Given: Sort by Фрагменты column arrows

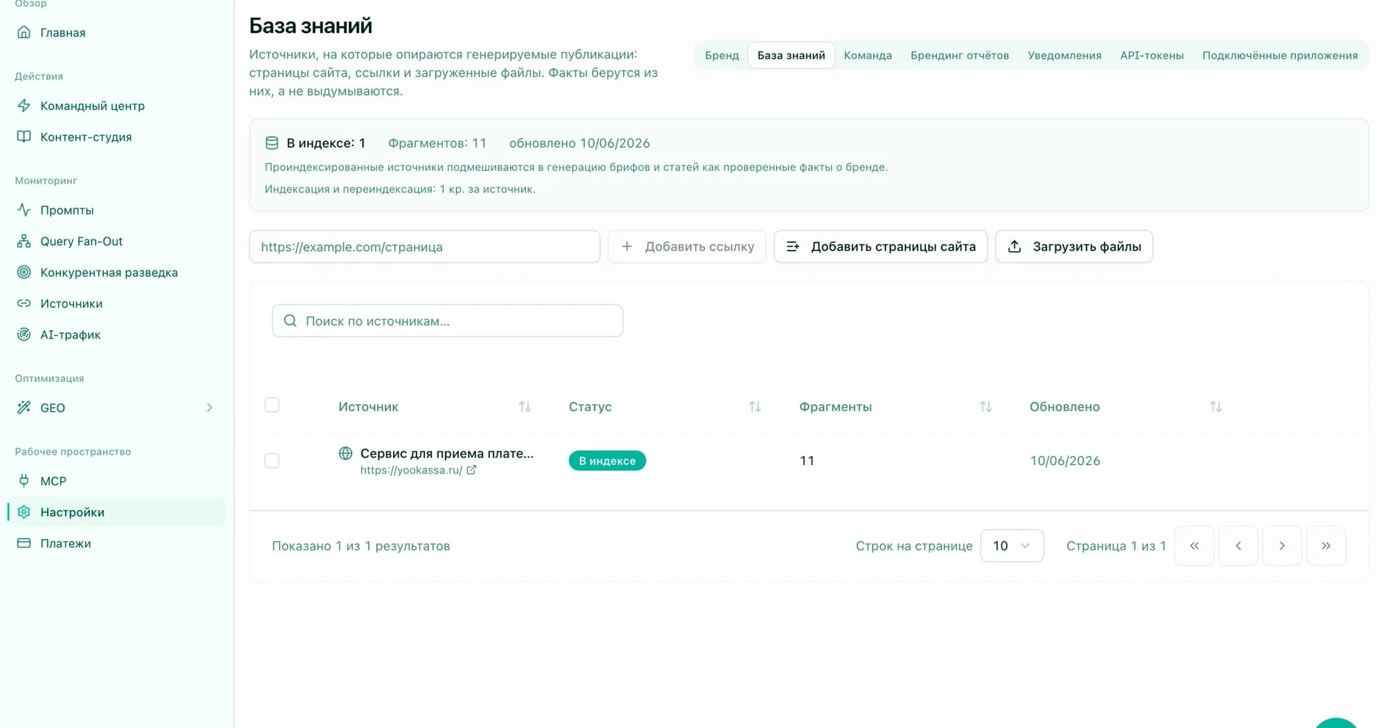Looking at the screenshot, I should [x=985, y=407].
